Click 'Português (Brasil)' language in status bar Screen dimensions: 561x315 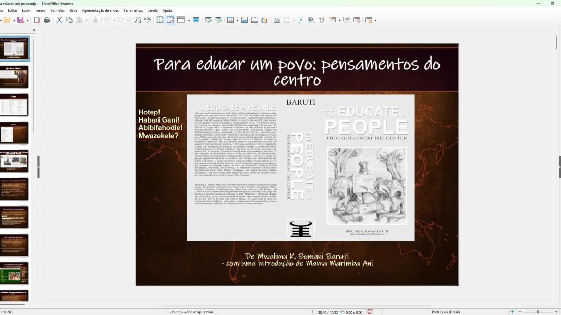tap(446, 312)
